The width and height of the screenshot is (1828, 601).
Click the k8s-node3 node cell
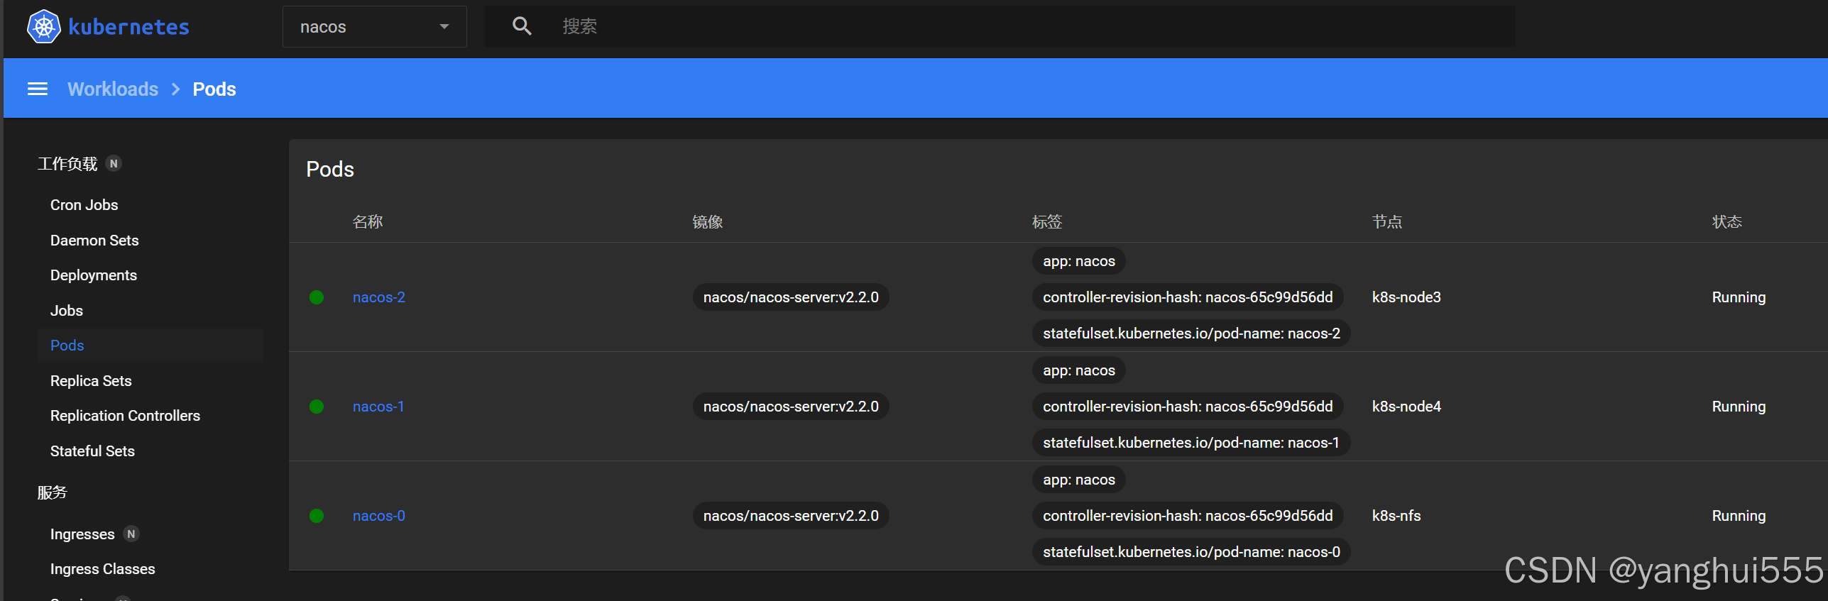click(x=1406, y=297)
